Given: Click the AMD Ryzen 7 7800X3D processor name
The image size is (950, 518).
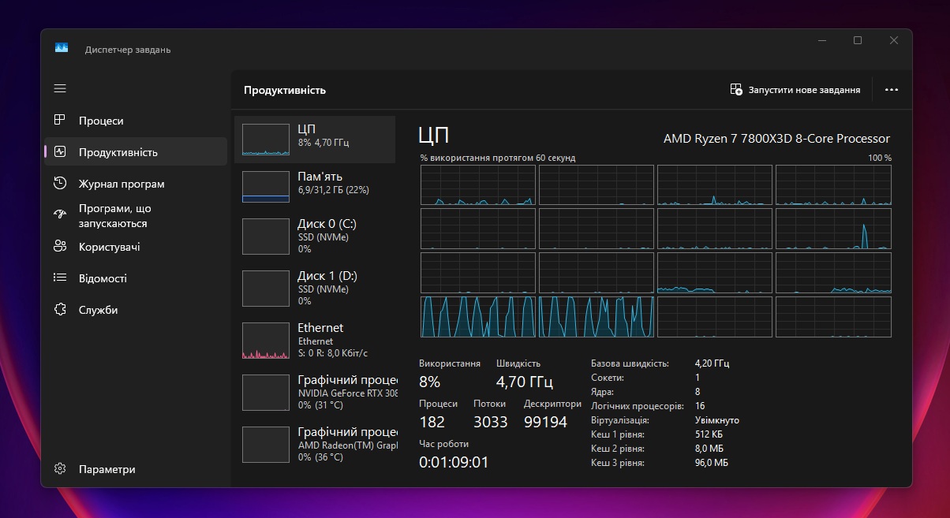Looking at the screenshot, I should (776, 138).
